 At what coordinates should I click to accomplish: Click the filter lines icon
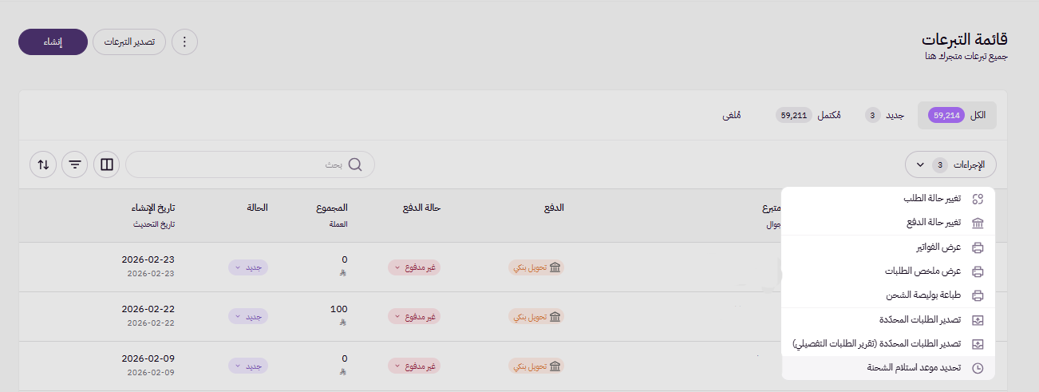point(74,164)
